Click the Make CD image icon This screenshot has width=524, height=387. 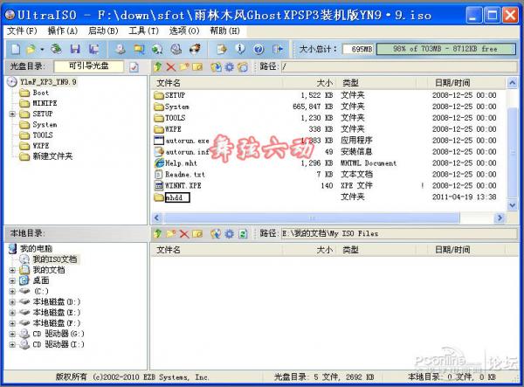(x=121, y=49)
